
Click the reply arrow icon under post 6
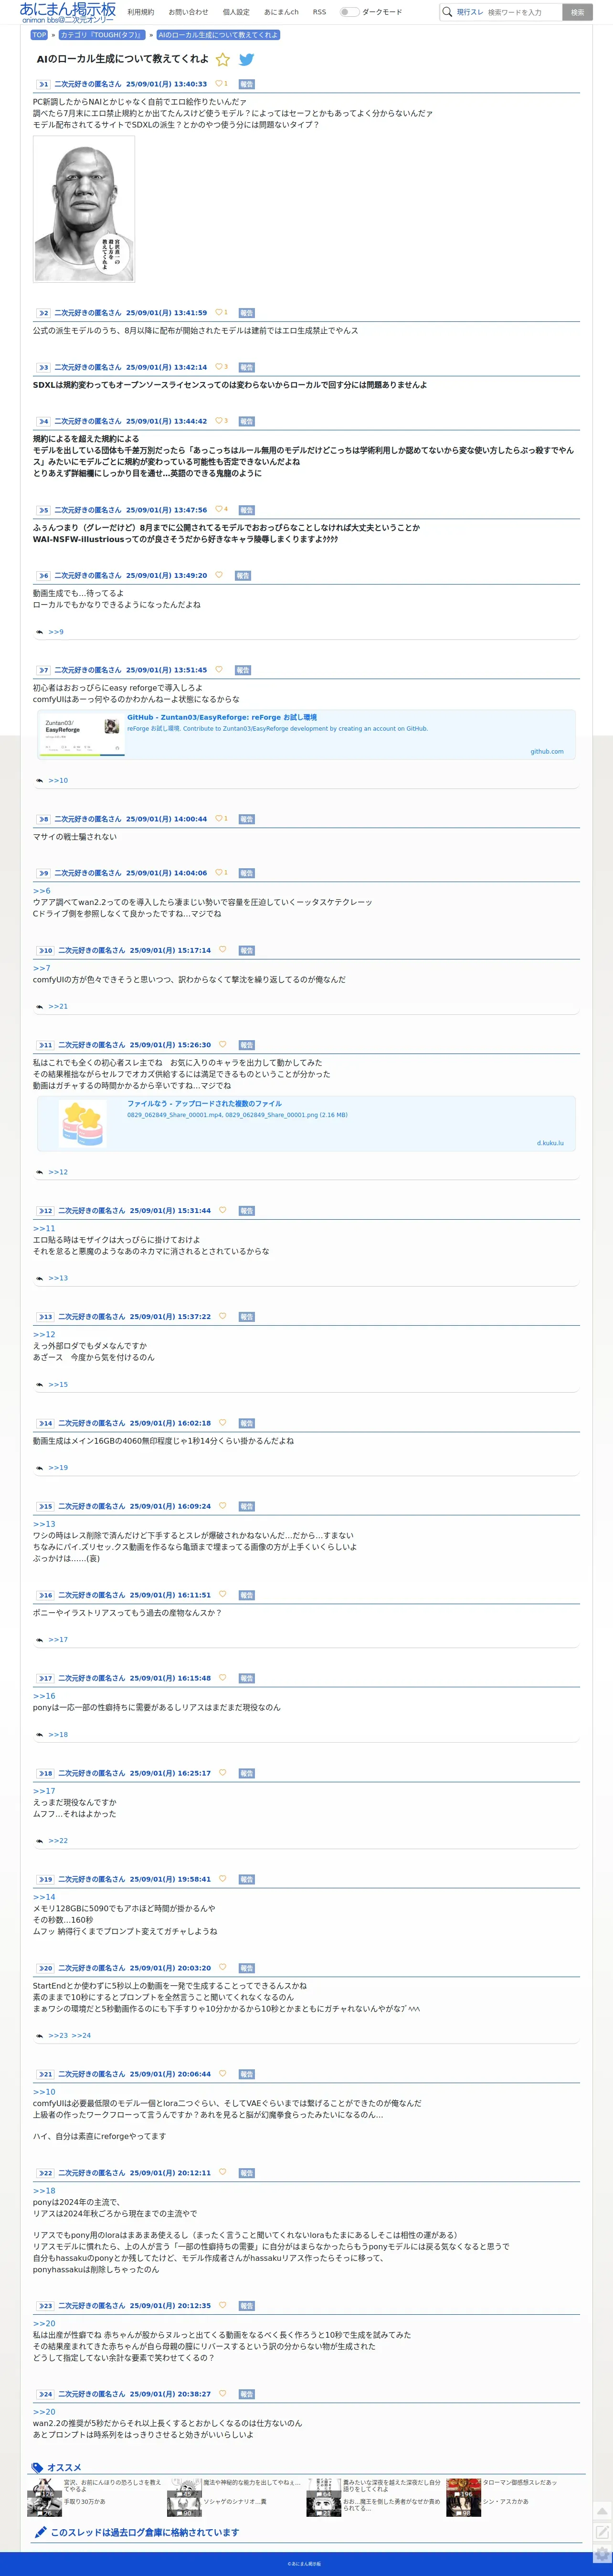point(40,632)
